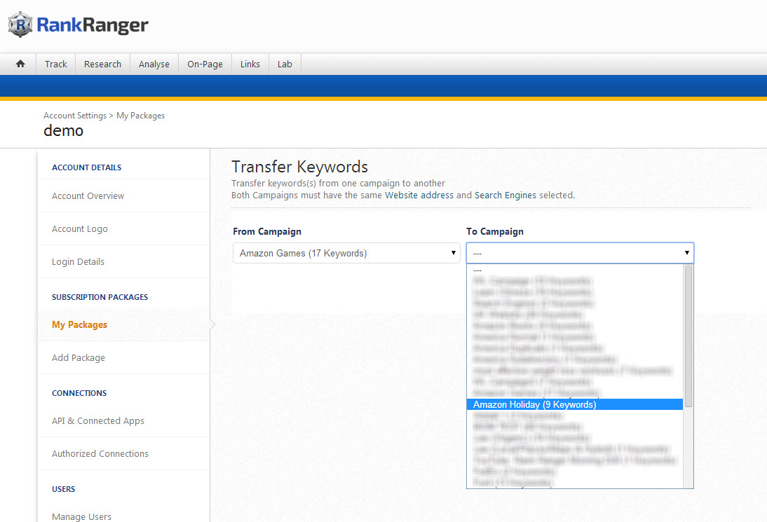This screenshot has width=767, height=522.
Task: Open Login Details page
Action: coord(79,261)
